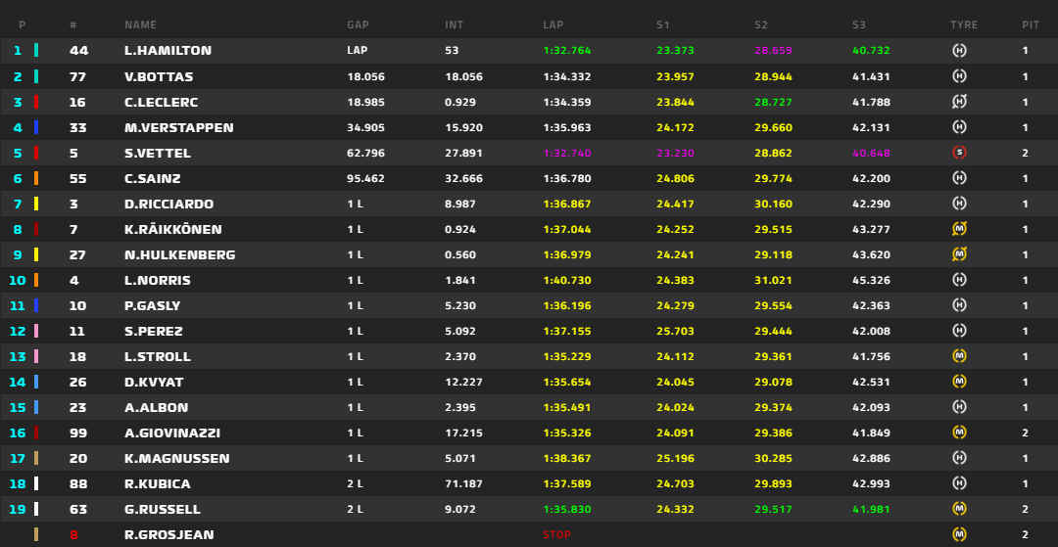Select driver L.HAMILTON's name
The width and height of the screenshot is (1058, 547).
coord(168,51)
